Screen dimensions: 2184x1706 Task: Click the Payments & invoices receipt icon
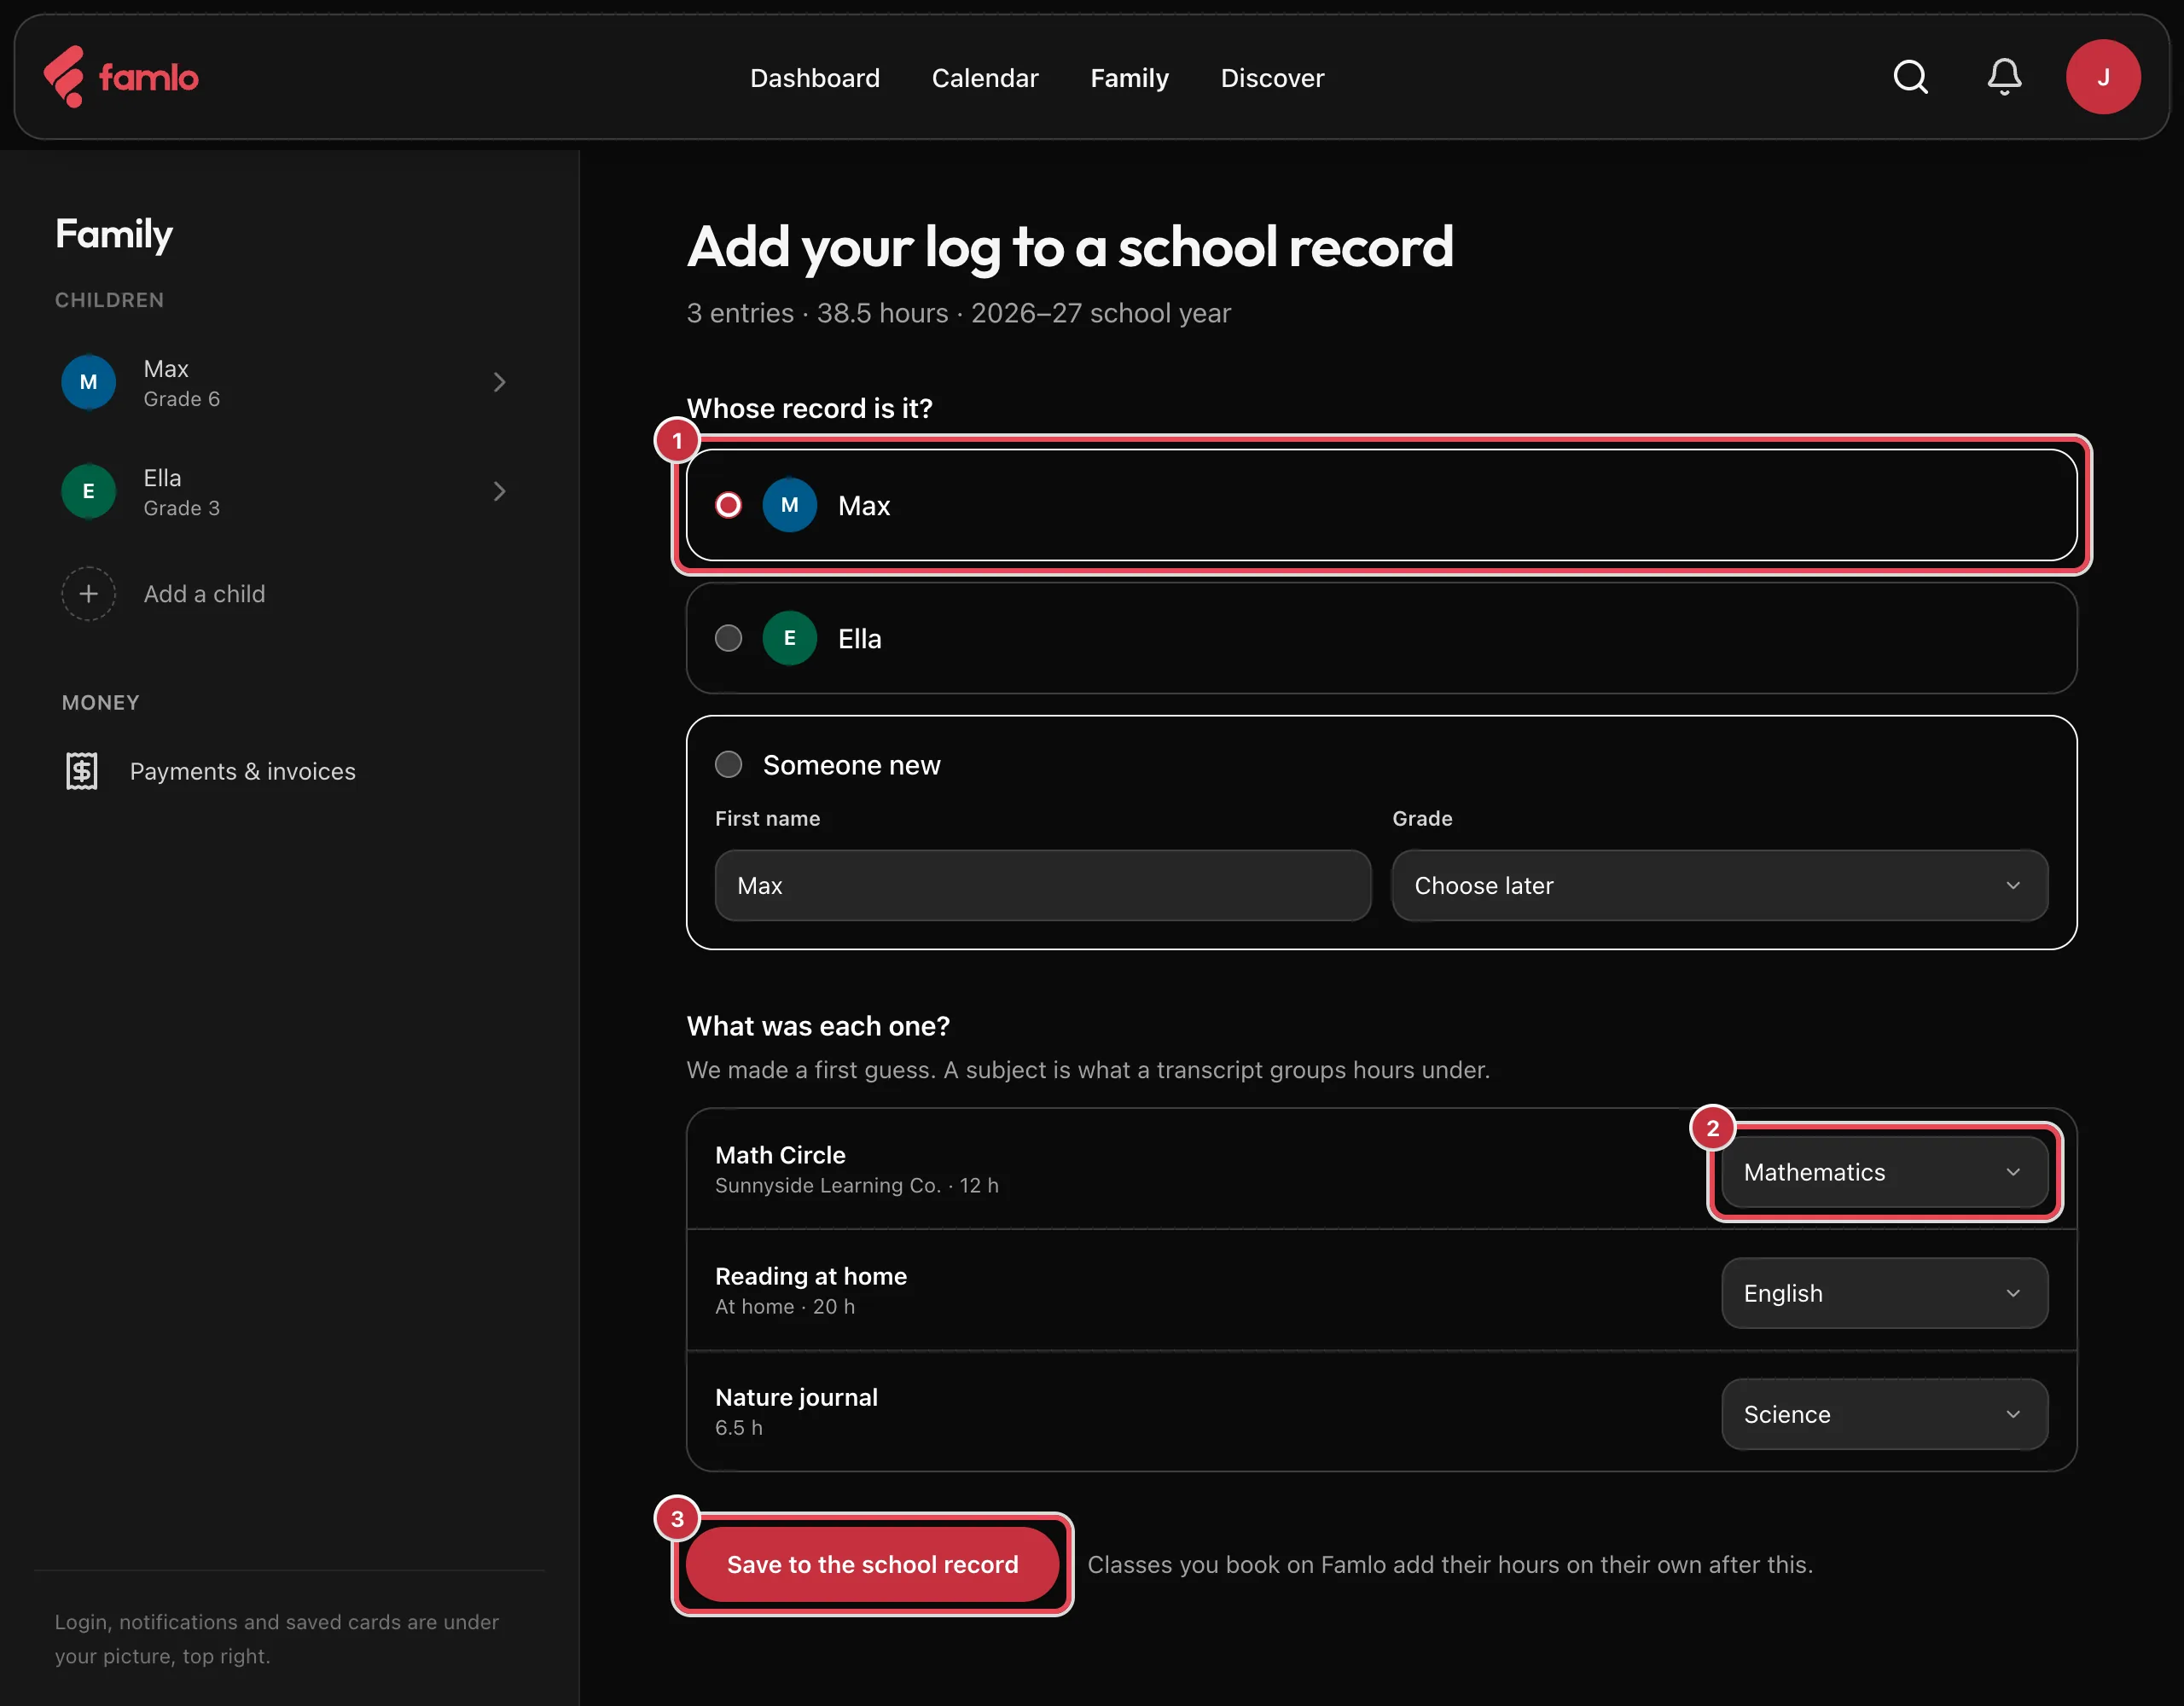pos(82,771)
